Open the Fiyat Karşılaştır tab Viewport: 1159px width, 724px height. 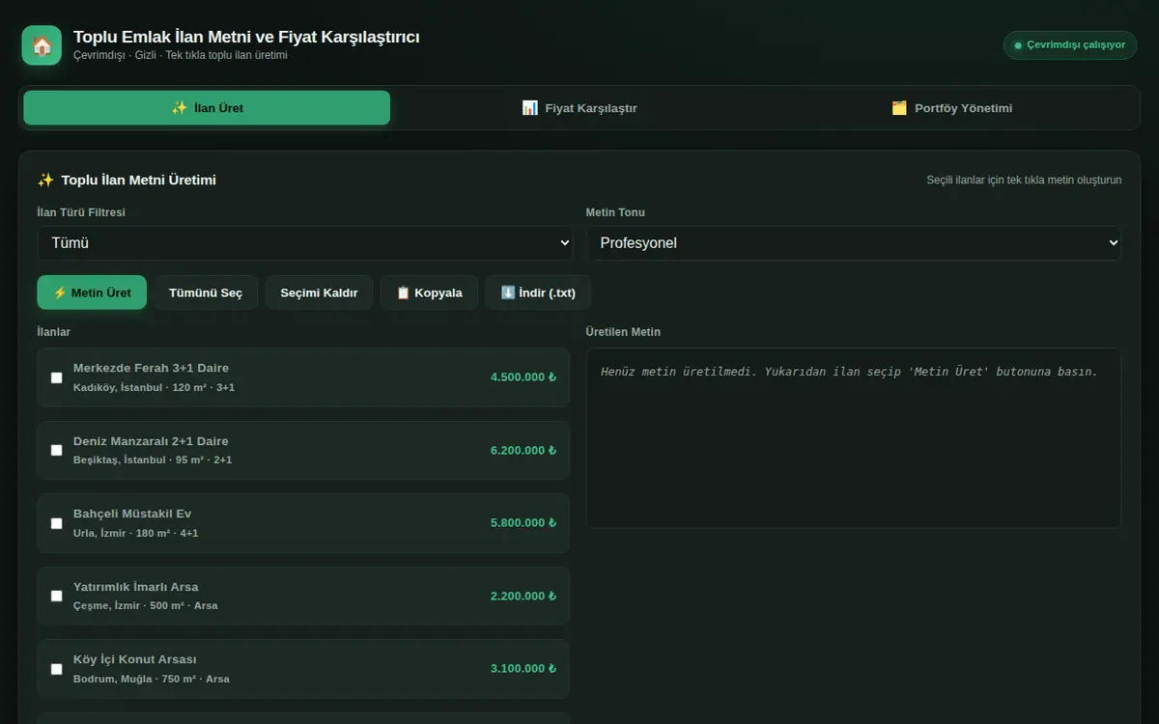coord(579,108)
